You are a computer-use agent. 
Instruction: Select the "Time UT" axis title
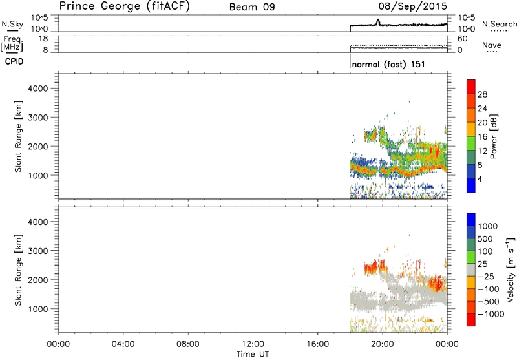(253, 353)
